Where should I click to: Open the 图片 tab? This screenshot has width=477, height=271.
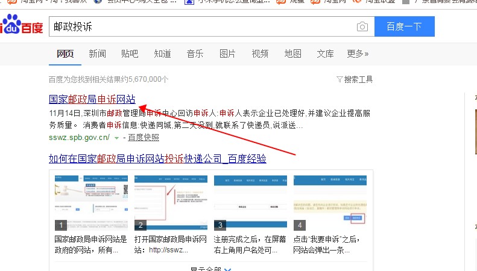(227, 54)
